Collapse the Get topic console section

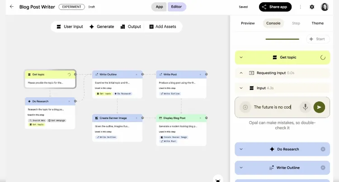[x=241, y=58]
